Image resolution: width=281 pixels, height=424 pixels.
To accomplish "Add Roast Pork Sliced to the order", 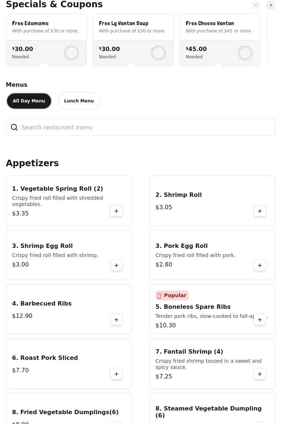I will pyautogui.click(x=116, y=374).
